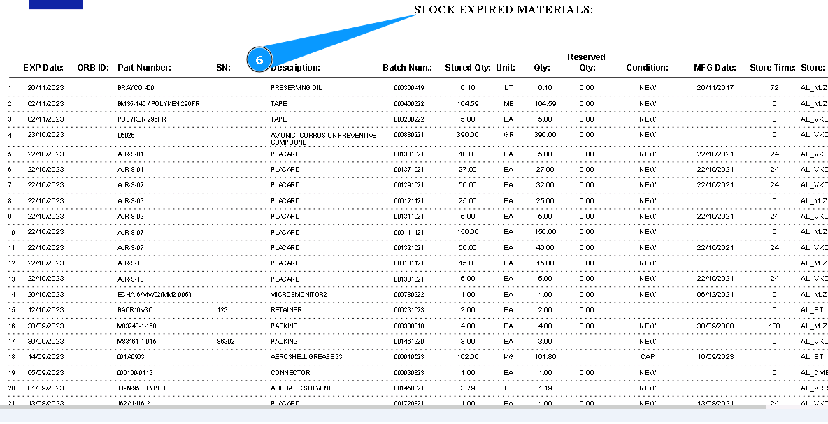Viewport: 828px width, 424px height.
Task: Select the Description column header
Action: point(295,68)
